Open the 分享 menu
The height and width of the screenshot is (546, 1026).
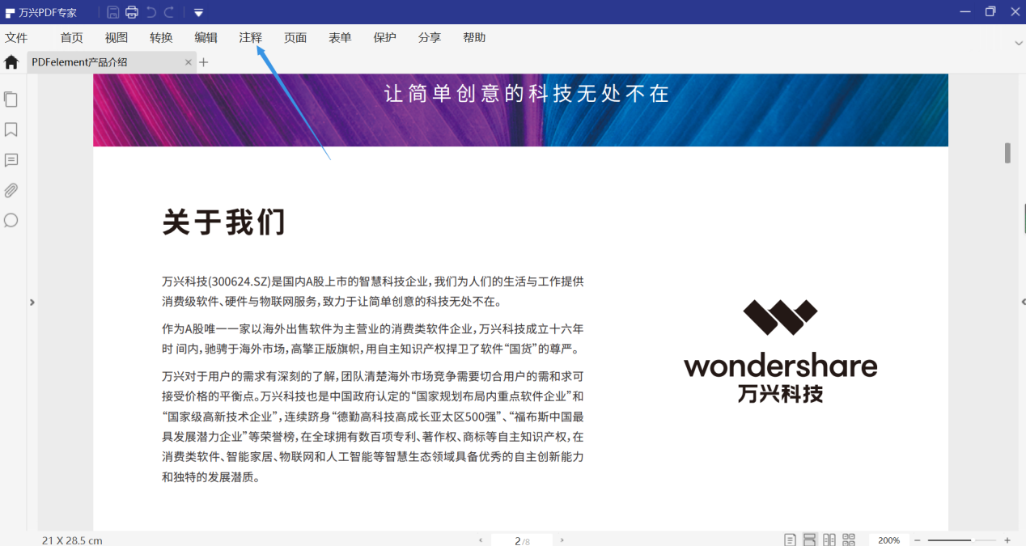[x=430, y=38]
